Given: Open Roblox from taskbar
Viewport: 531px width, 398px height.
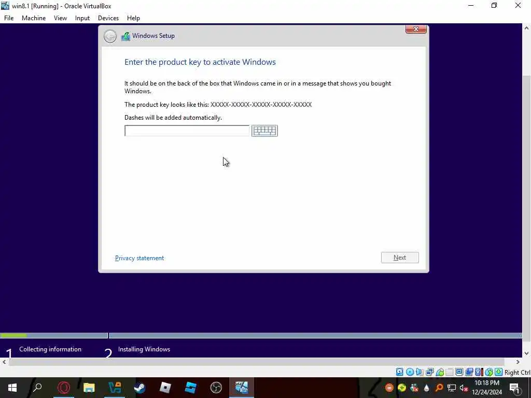Looking at the screenshot, I should 165,388.
